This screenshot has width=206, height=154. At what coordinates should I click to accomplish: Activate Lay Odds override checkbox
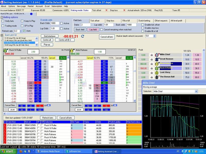[61, 28]
